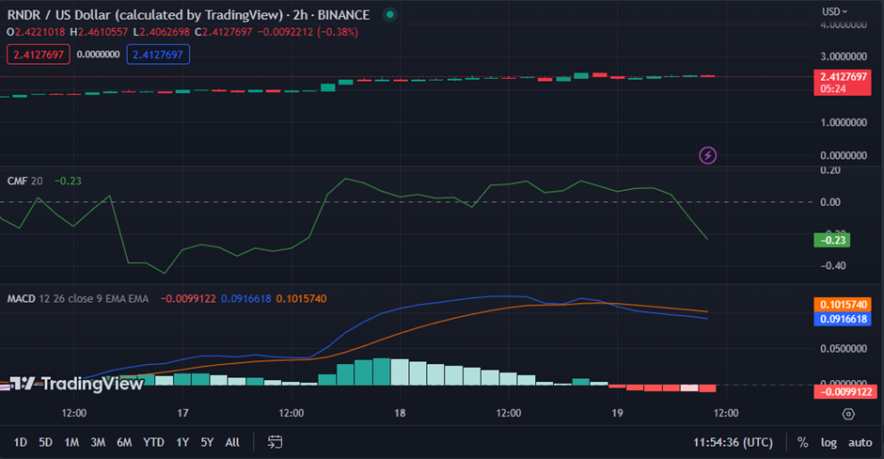
Task: Click the red 2.4127697 sell price box
Action: click(39, 55)
